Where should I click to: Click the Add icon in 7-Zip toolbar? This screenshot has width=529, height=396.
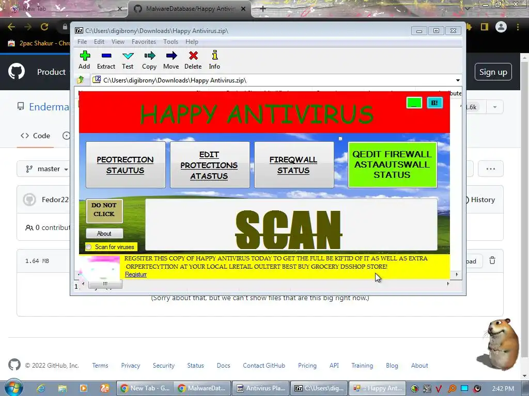click(85, 56)
